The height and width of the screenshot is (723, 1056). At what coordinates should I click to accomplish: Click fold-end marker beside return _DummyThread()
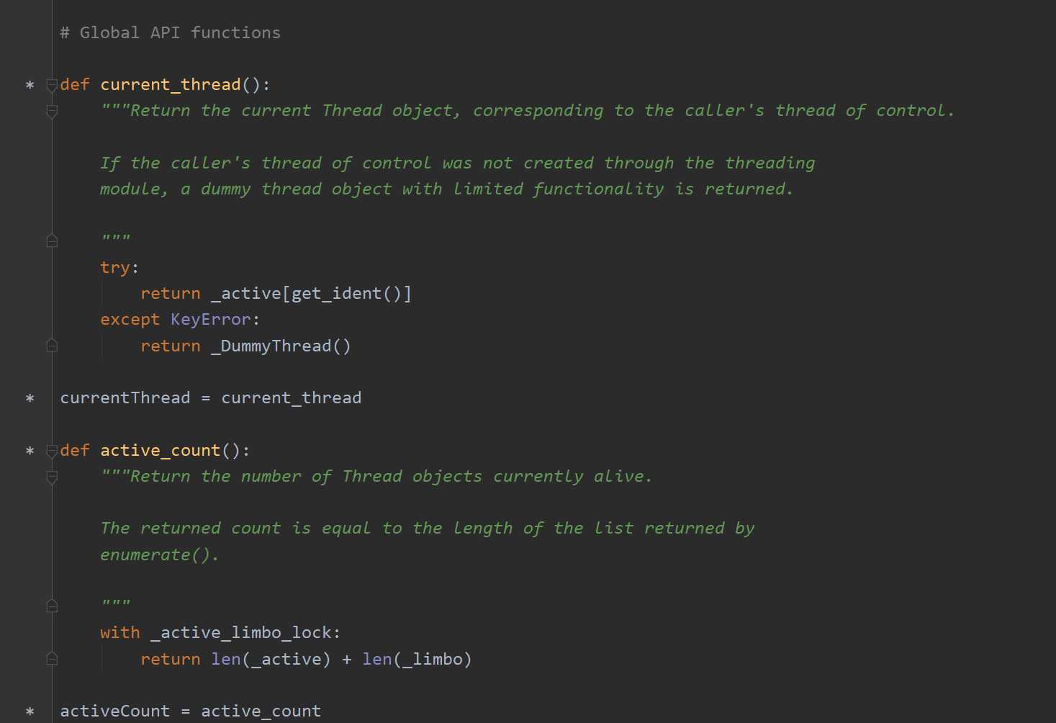click(52, 346)
